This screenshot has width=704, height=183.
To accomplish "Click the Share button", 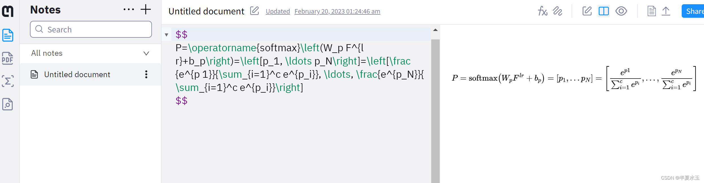I will (695, 11).
